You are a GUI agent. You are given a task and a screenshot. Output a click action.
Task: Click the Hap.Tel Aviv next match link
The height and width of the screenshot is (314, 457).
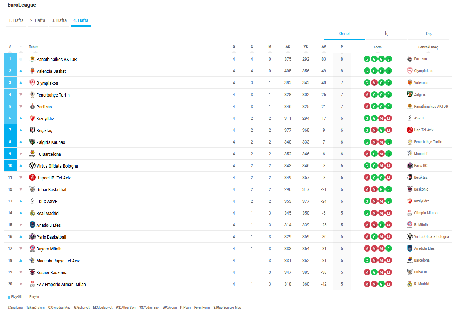click(424, 130)
